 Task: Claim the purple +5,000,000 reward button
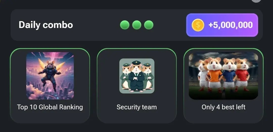pos(222,25)
